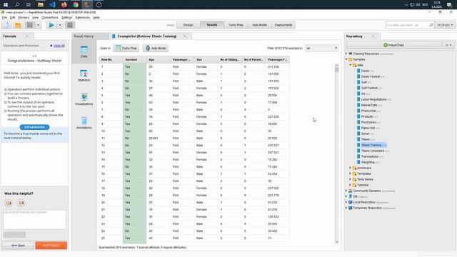Open the Statistics view icon

point(84,76)
